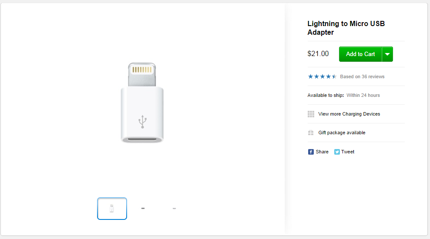Open the Add to Cart dropdown arrow

point(387,54)
